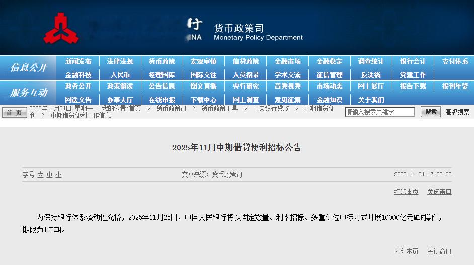The width and height of the screenshot is (474, 265).
Task: Open 央行研究 under 服务互动
Action: pos(246,86)
